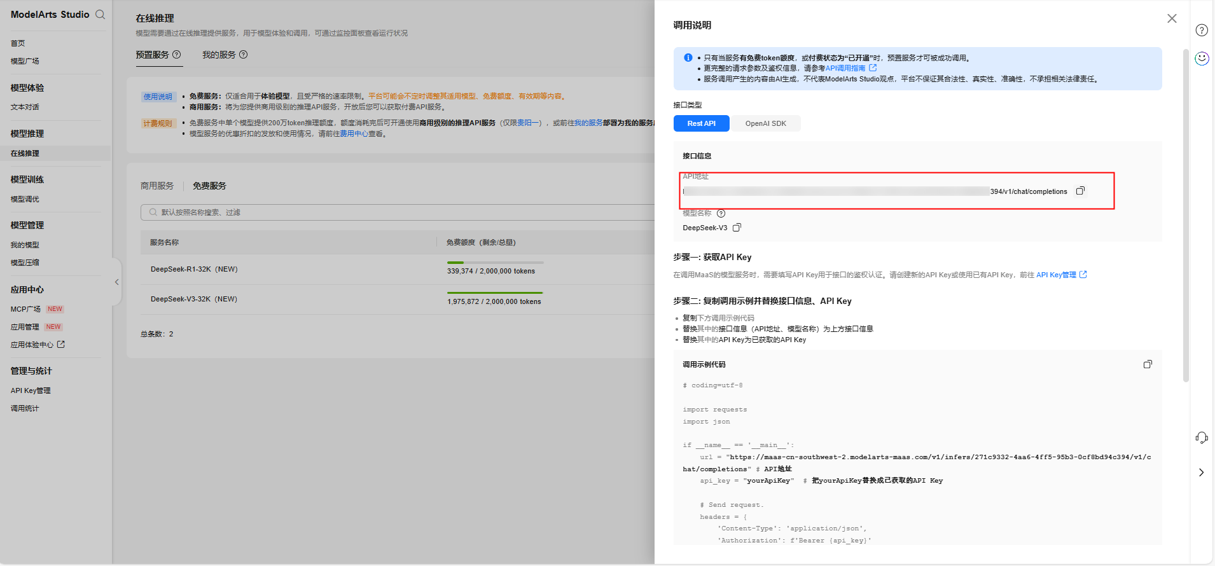Switch to the 我的服务 tab

tap(219, 55)
